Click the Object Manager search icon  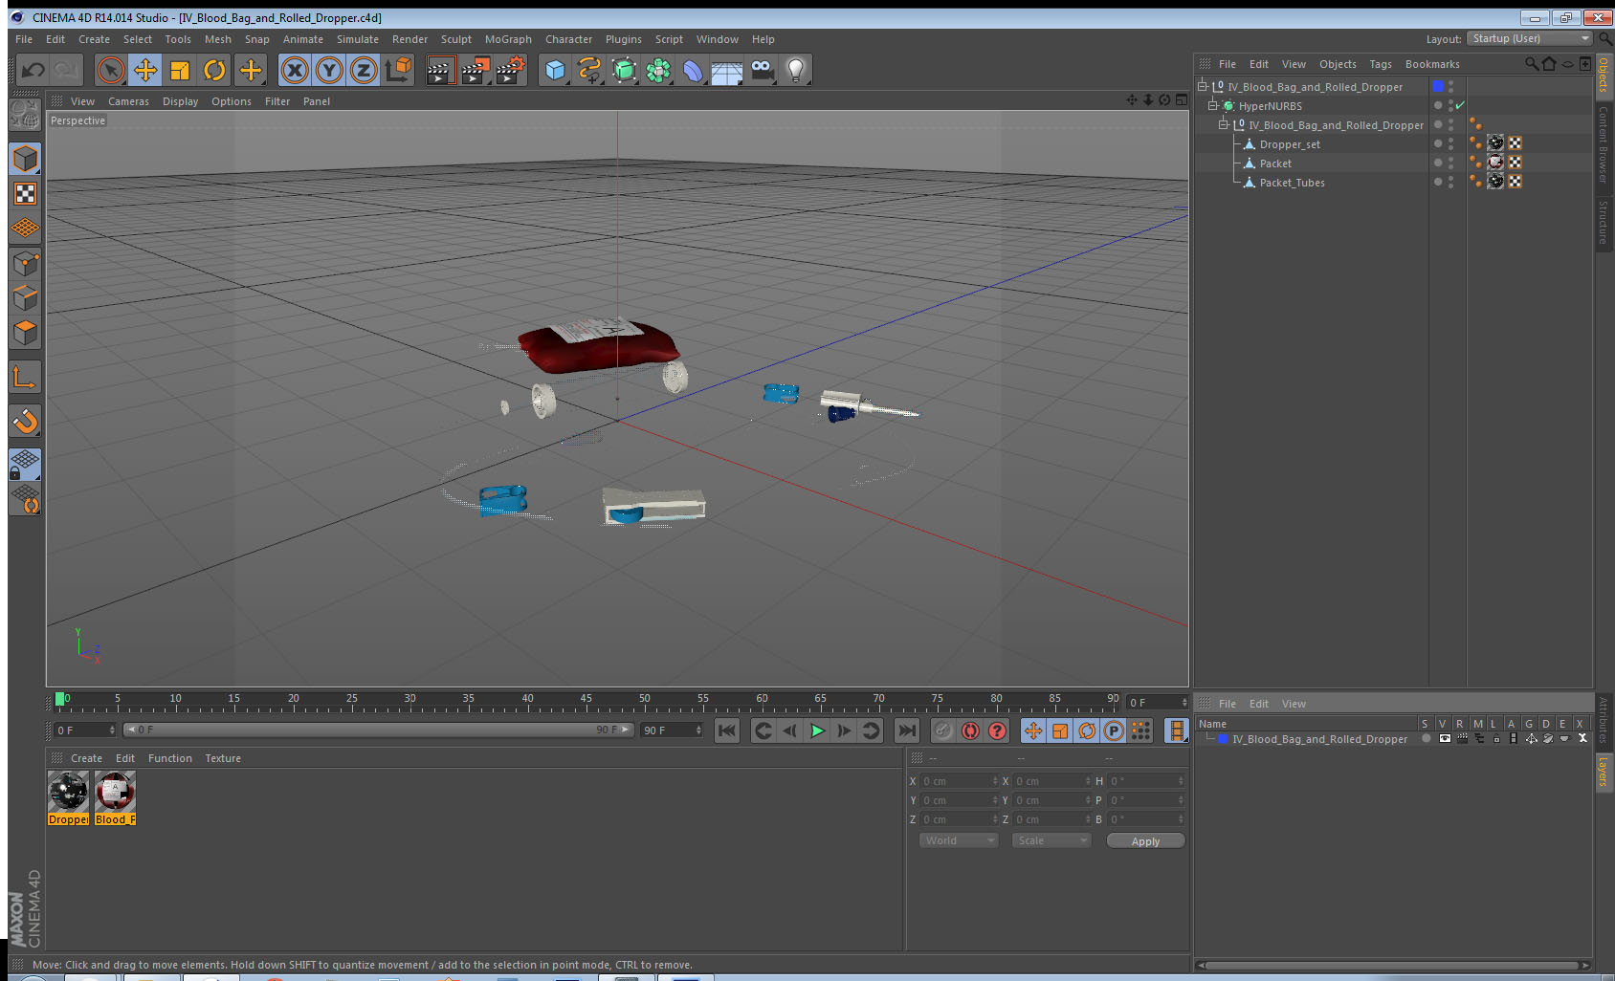tap(1531, 64)
